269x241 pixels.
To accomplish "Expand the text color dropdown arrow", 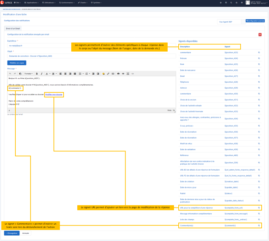I will pos(50,74).
